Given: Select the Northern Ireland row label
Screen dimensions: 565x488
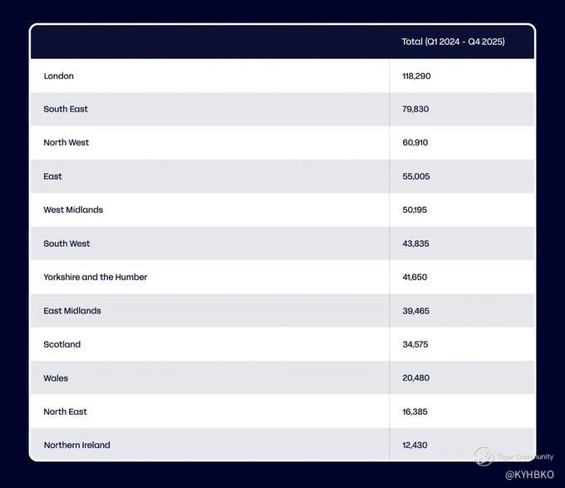Looking at the screenshot, I should click(76, 445).
